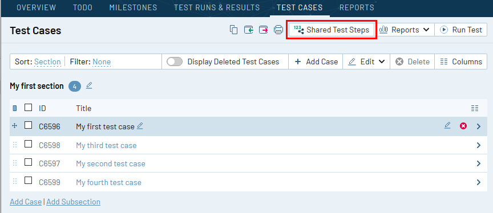Viewport: 493px width, 213px height.
Task: Open the Edit dropdown menu
Action: click(366, 62)
